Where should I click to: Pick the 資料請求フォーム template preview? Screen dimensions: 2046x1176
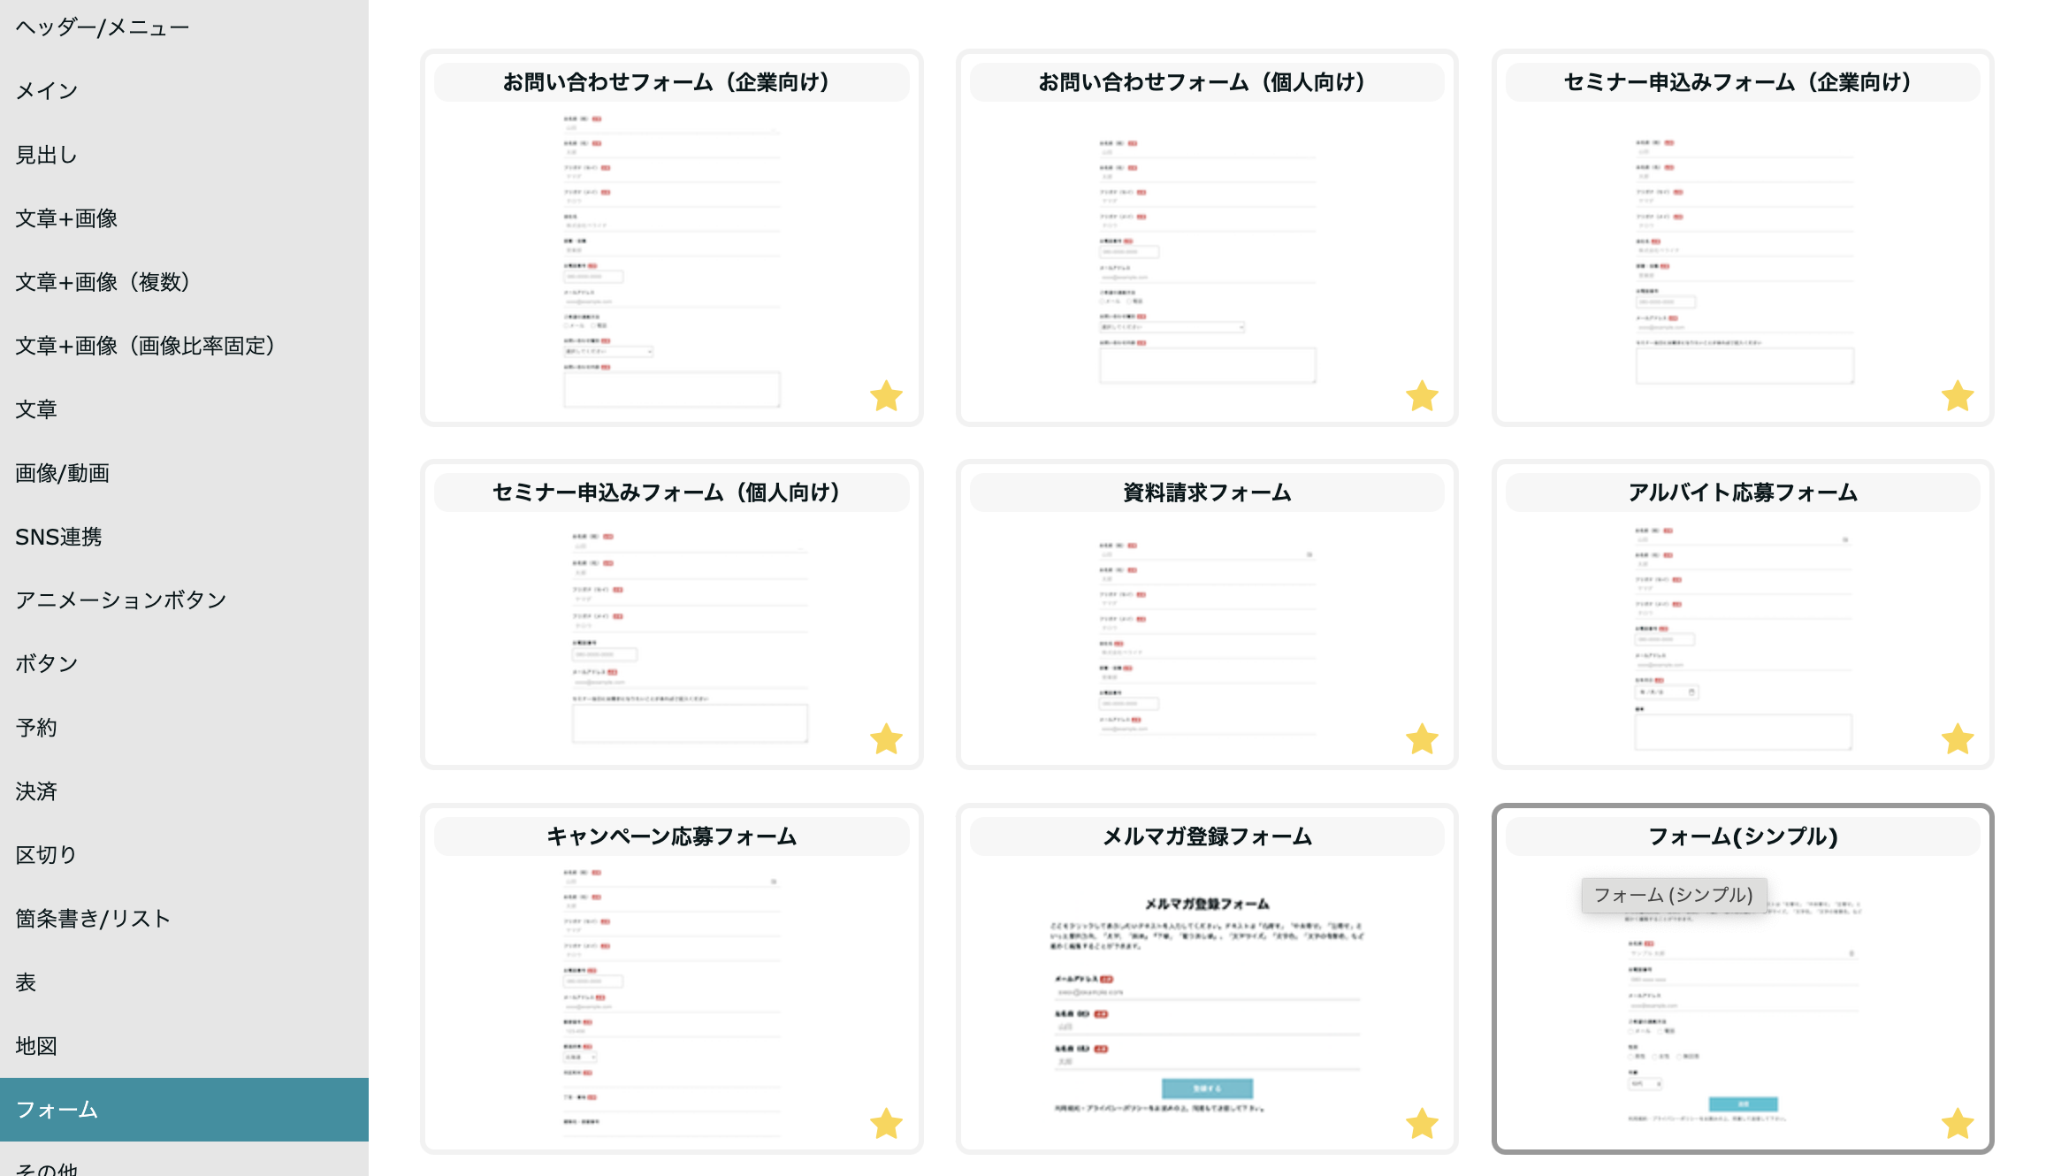pyautogui.click(x=1207, y=637)
